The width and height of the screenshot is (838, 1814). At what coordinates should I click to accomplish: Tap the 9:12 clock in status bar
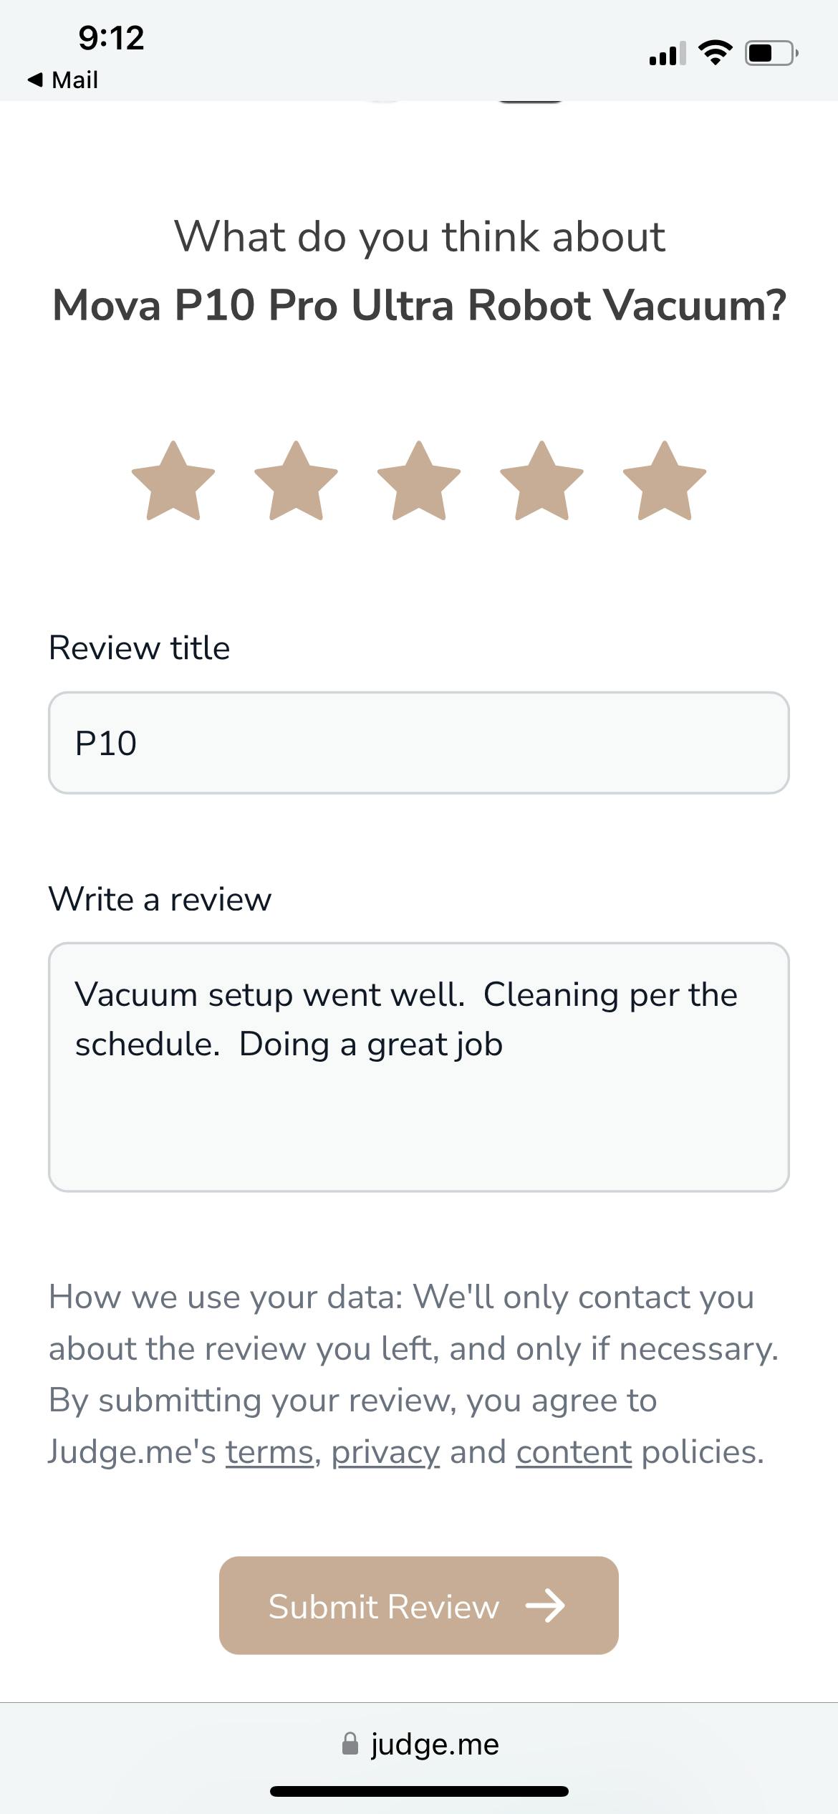click(x=112, y=37)
